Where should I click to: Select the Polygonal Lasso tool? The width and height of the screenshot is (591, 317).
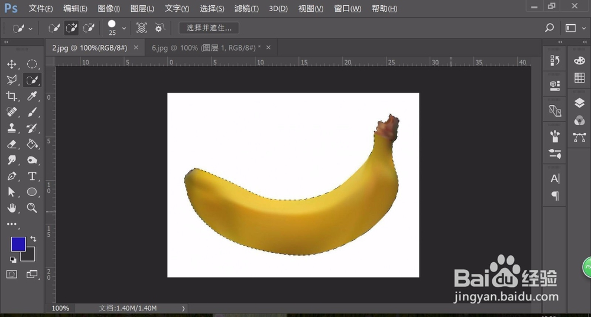tap(12, 80)
